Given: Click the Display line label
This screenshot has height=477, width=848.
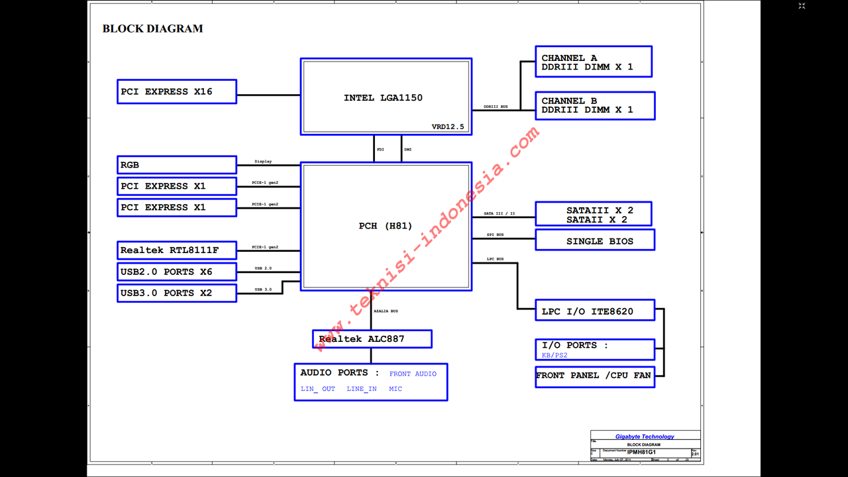Looking at the screenshot, I should (x=263, y=162).
